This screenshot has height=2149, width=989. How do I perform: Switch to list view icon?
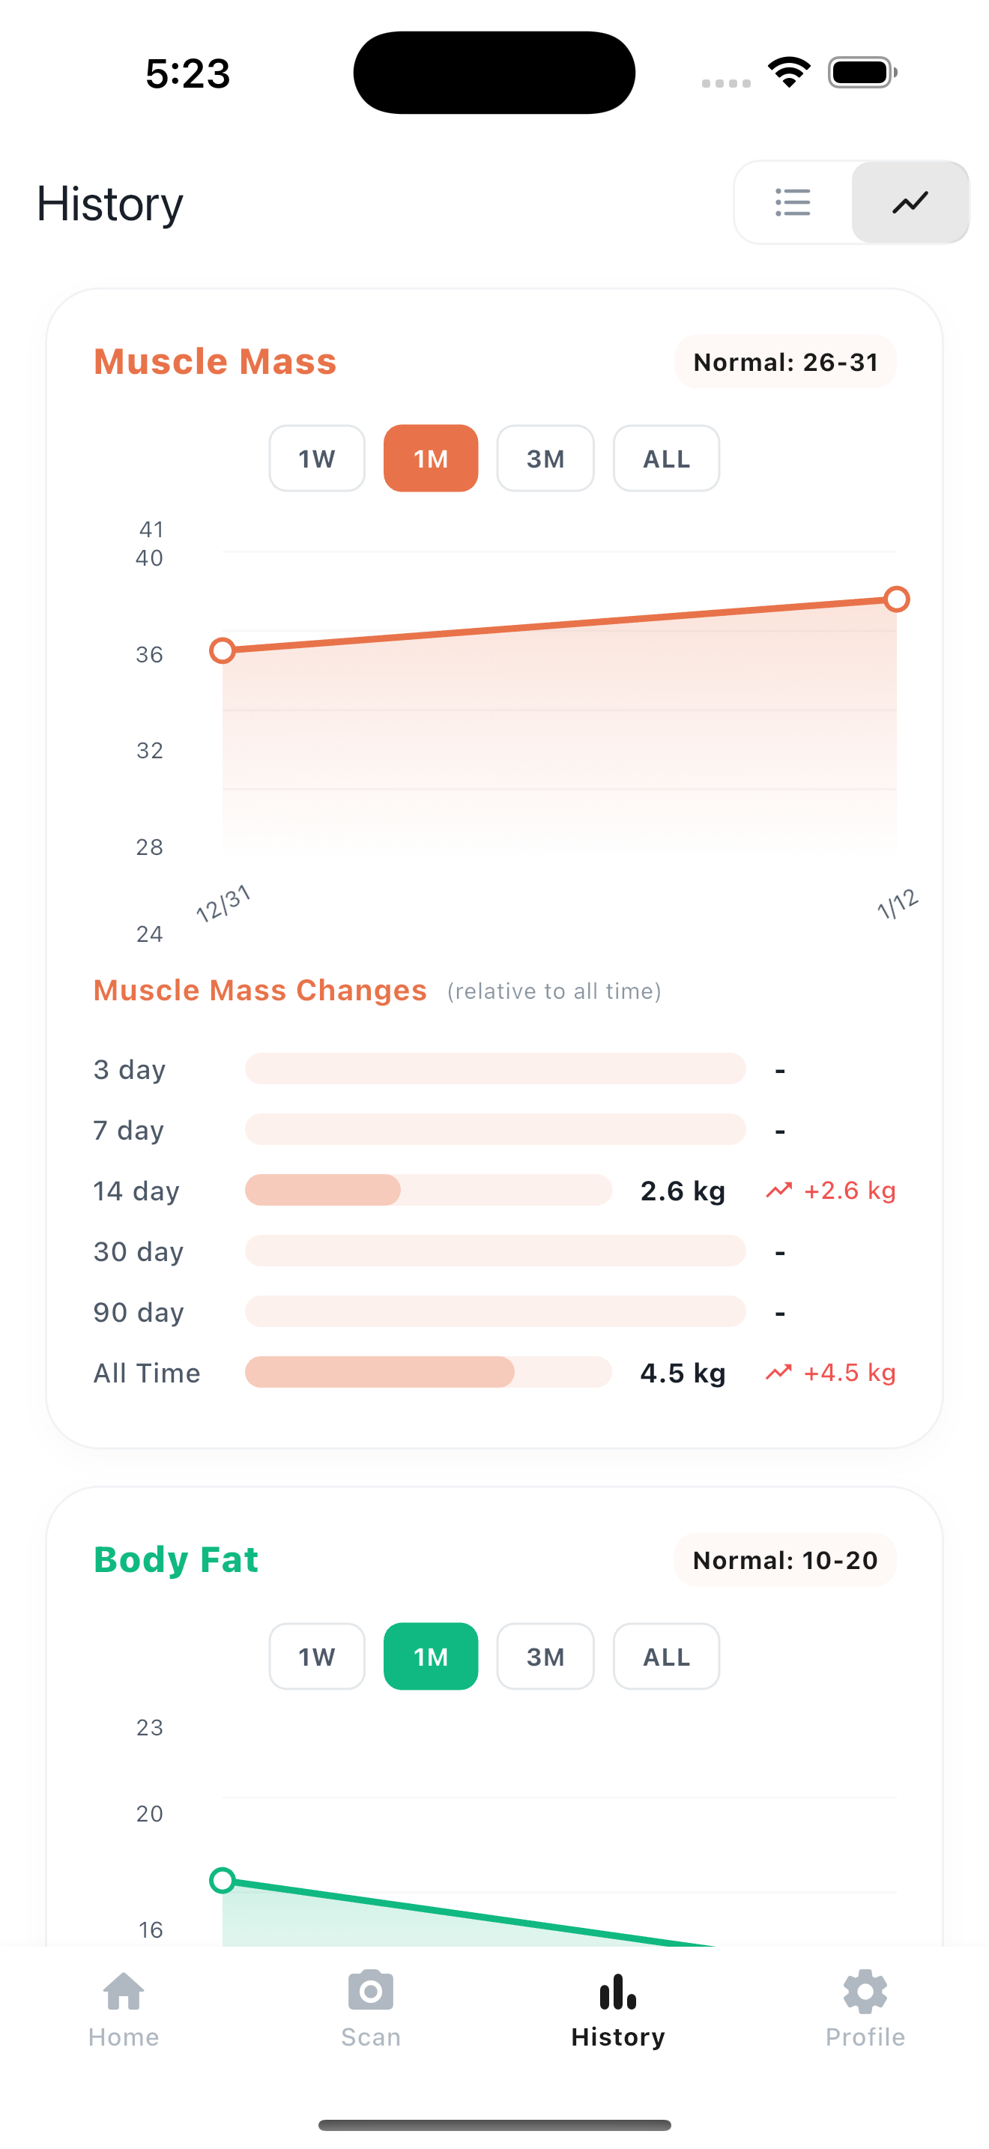792,203
